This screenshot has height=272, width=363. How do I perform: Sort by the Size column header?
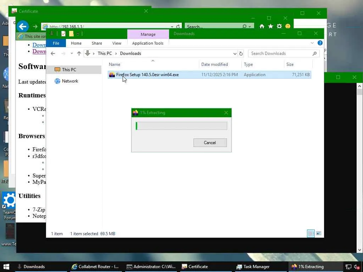pyautogui.click(x=298, y=64)
